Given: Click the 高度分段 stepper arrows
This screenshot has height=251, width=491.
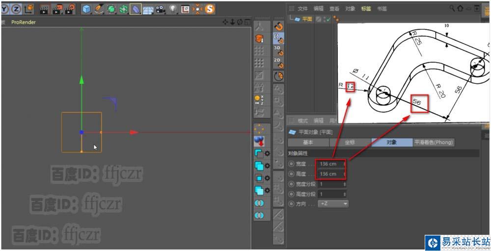Looking at the screenshot, I should click(x=345, y=194).
